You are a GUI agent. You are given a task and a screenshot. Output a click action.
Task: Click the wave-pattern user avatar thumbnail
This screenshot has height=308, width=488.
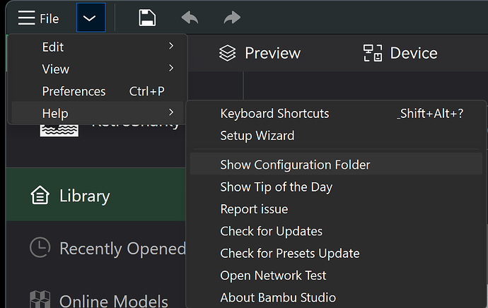[x=59, y=131]
